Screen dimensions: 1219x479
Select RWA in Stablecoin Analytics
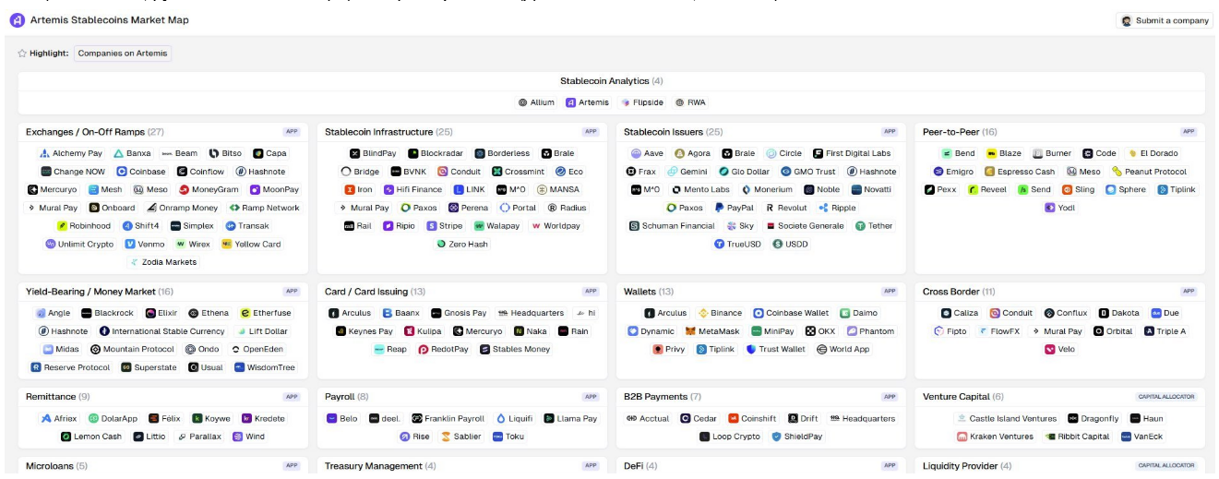(690, 102)
